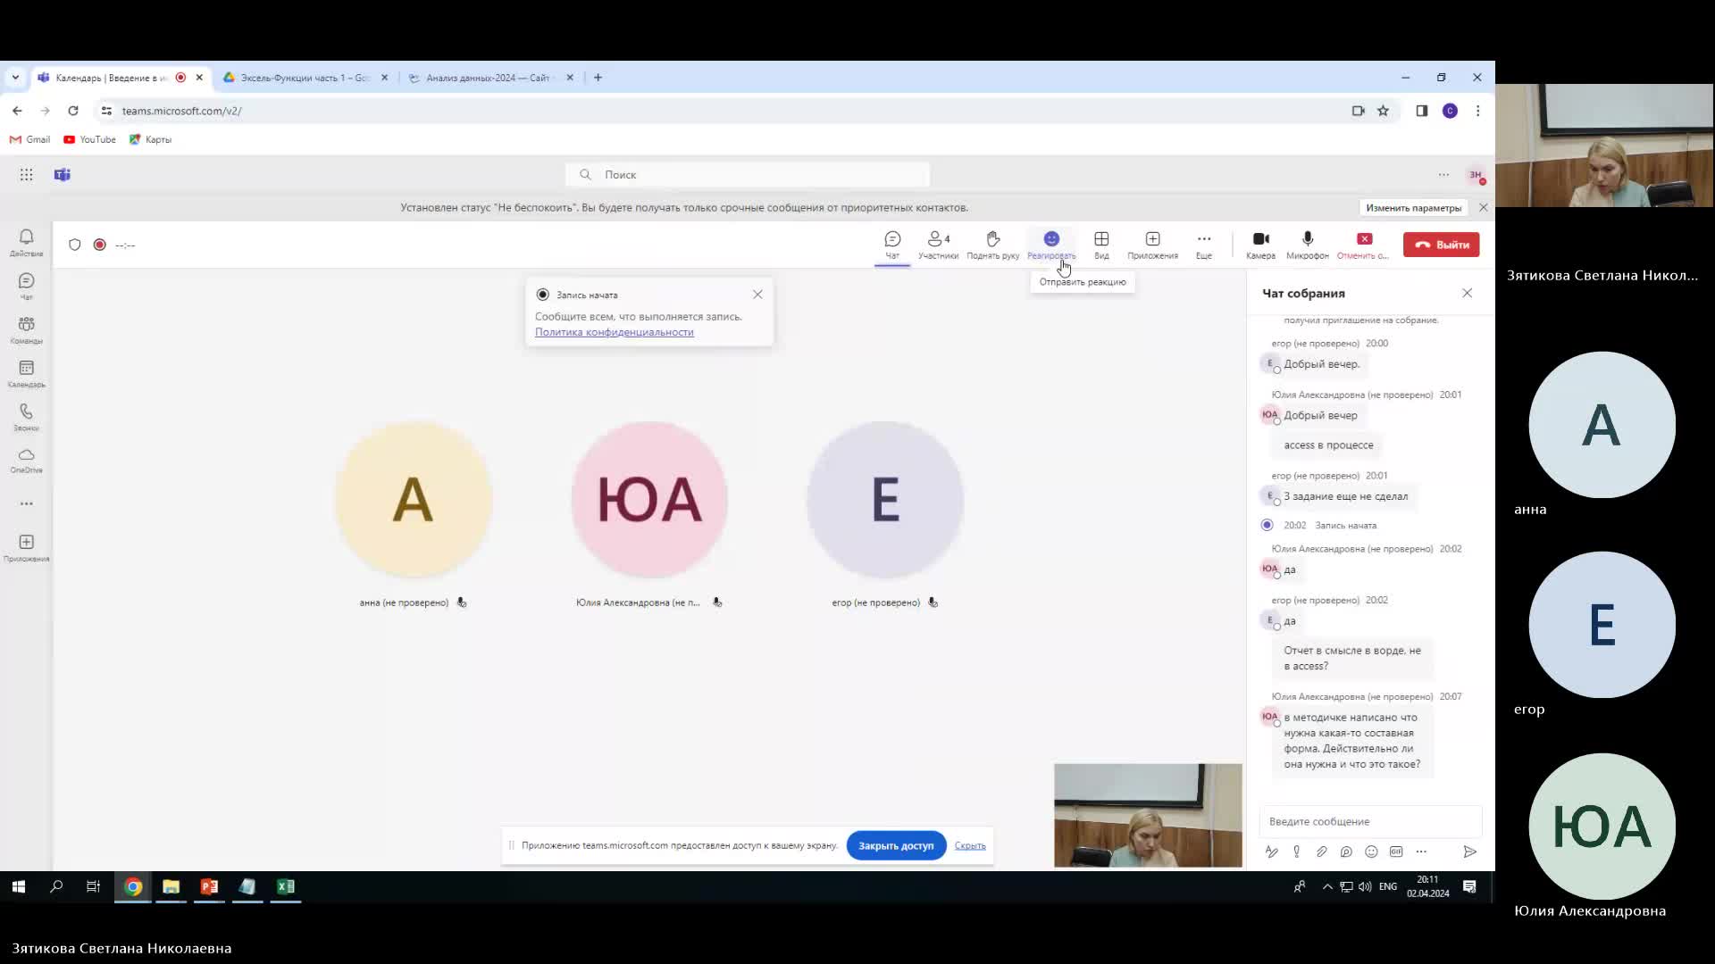Screen dimensions: 1715x964
Task: Focus the Поиск search box
Action: pos(748,175)
